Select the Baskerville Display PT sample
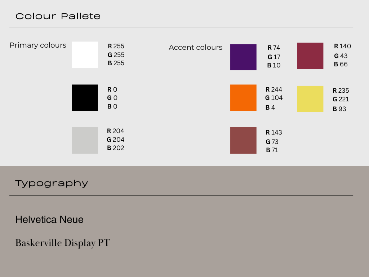The image size is (369, 277). point(63,243)
